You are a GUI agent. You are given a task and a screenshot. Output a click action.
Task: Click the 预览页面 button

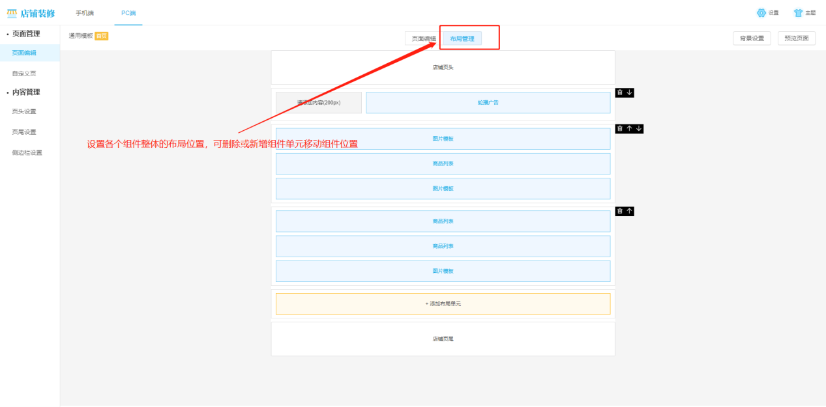[x=796, y=38]
